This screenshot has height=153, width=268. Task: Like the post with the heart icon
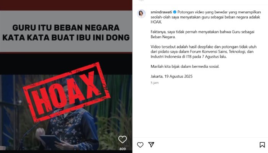[140, 145]
